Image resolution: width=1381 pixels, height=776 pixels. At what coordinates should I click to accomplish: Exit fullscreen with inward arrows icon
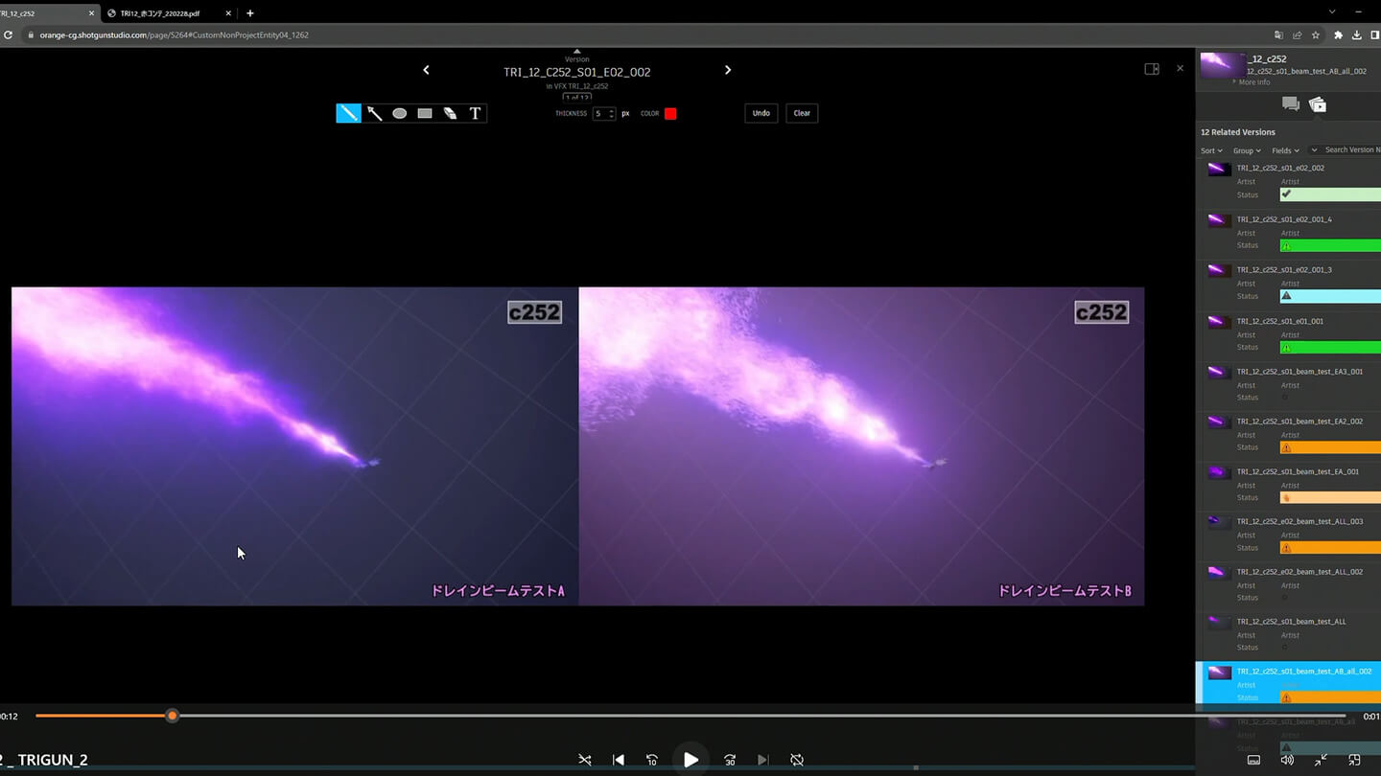tap(1321, 760)
